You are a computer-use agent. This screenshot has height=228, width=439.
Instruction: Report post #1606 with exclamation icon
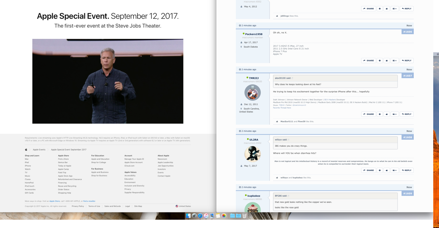pyautogui.click(x=380, y=61)
